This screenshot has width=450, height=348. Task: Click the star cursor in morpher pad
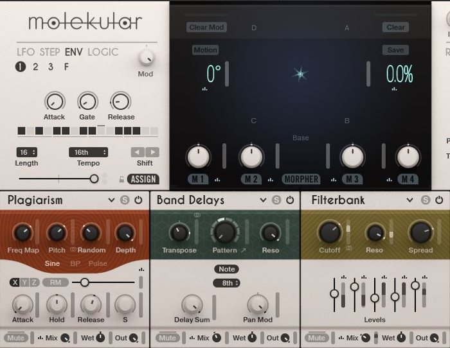coord(300,74)
